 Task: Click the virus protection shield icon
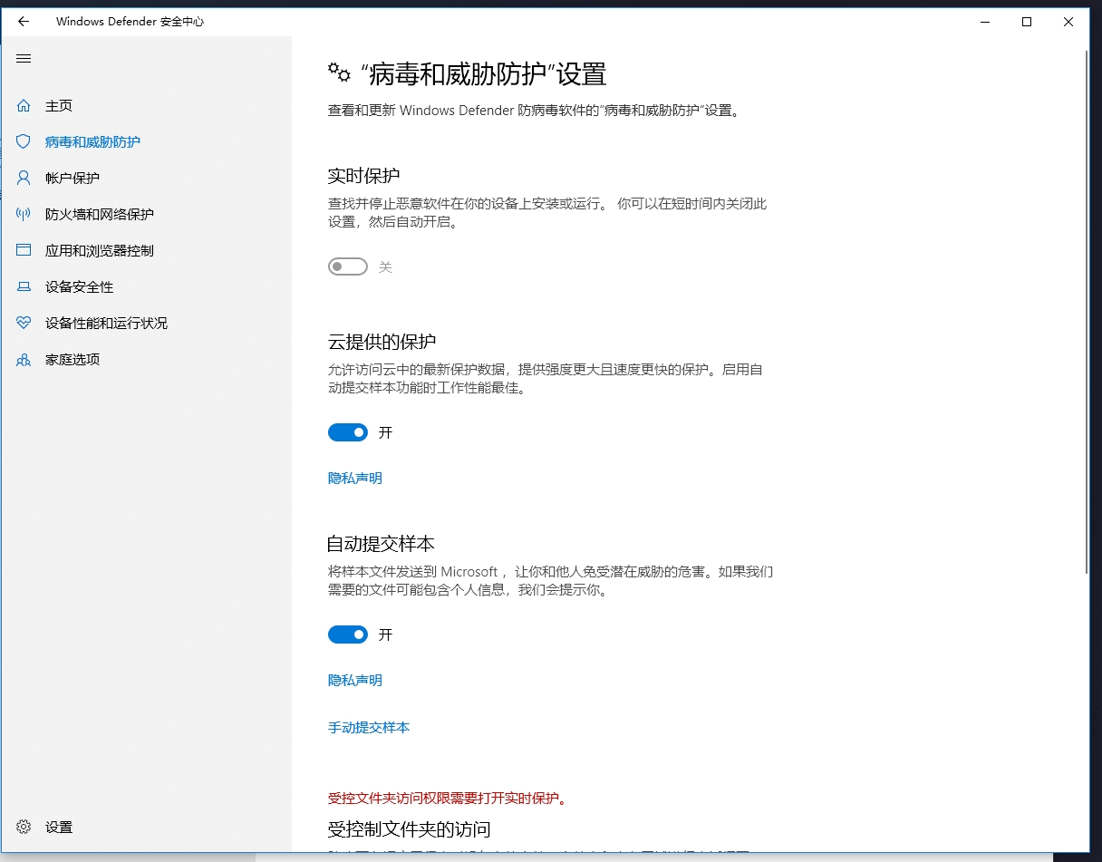coord(24,142)
